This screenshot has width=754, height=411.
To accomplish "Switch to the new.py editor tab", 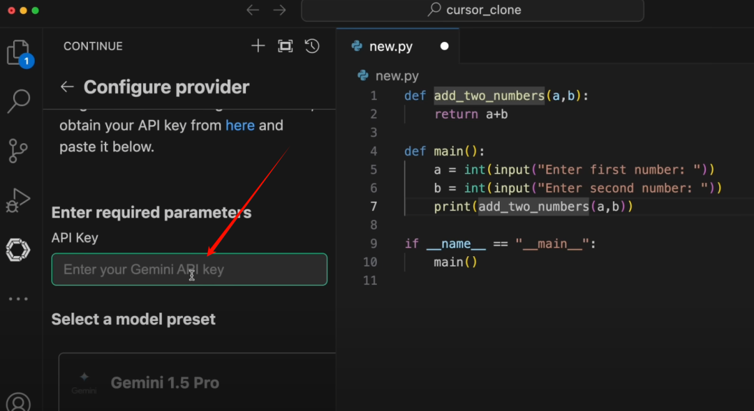I will coord(392,46).
